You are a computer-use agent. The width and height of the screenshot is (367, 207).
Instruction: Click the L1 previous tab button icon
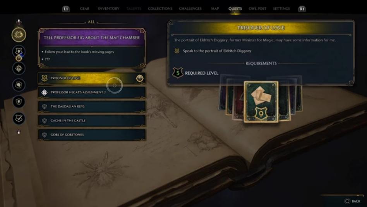[x=66, y=9]
